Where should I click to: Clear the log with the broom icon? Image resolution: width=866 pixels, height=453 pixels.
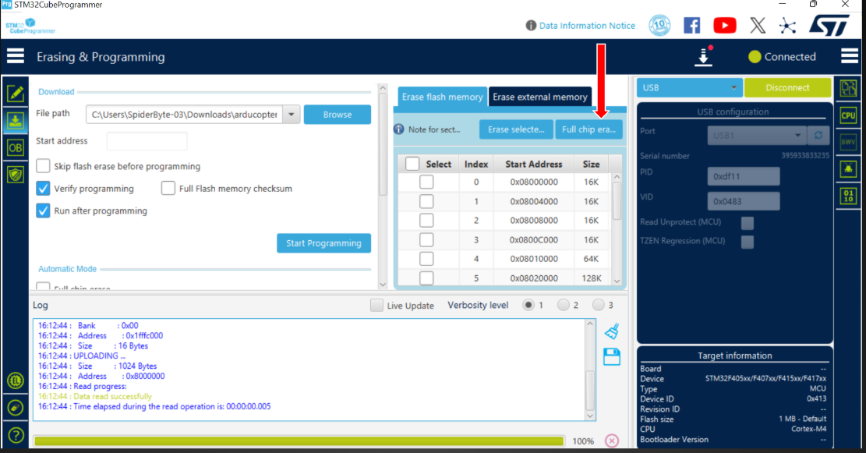(x=612, y=331)
